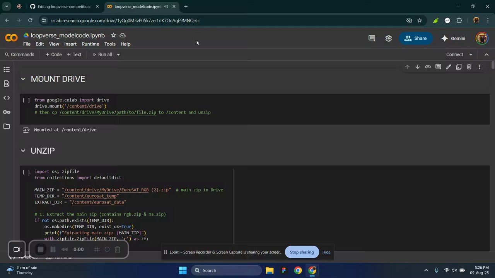Add a comment to the selected cell
Viewport: 495px width, 278px height.
[438, 67]
